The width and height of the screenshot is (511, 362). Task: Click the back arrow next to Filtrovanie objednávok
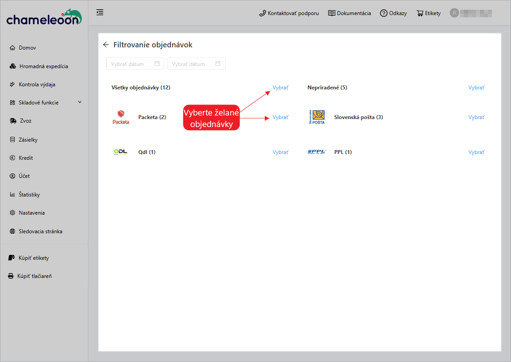tap(105, 45)
